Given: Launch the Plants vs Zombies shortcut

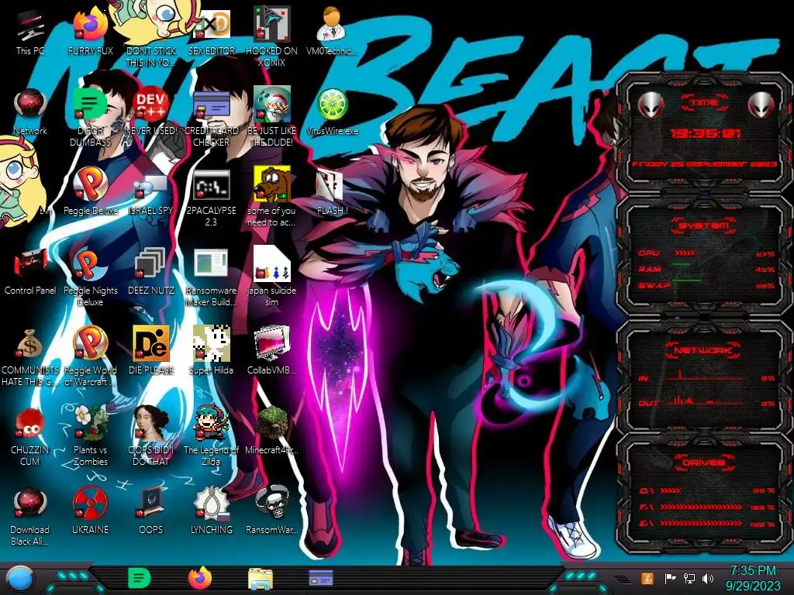Looking at the screenshot, I should tap(90, 423).
